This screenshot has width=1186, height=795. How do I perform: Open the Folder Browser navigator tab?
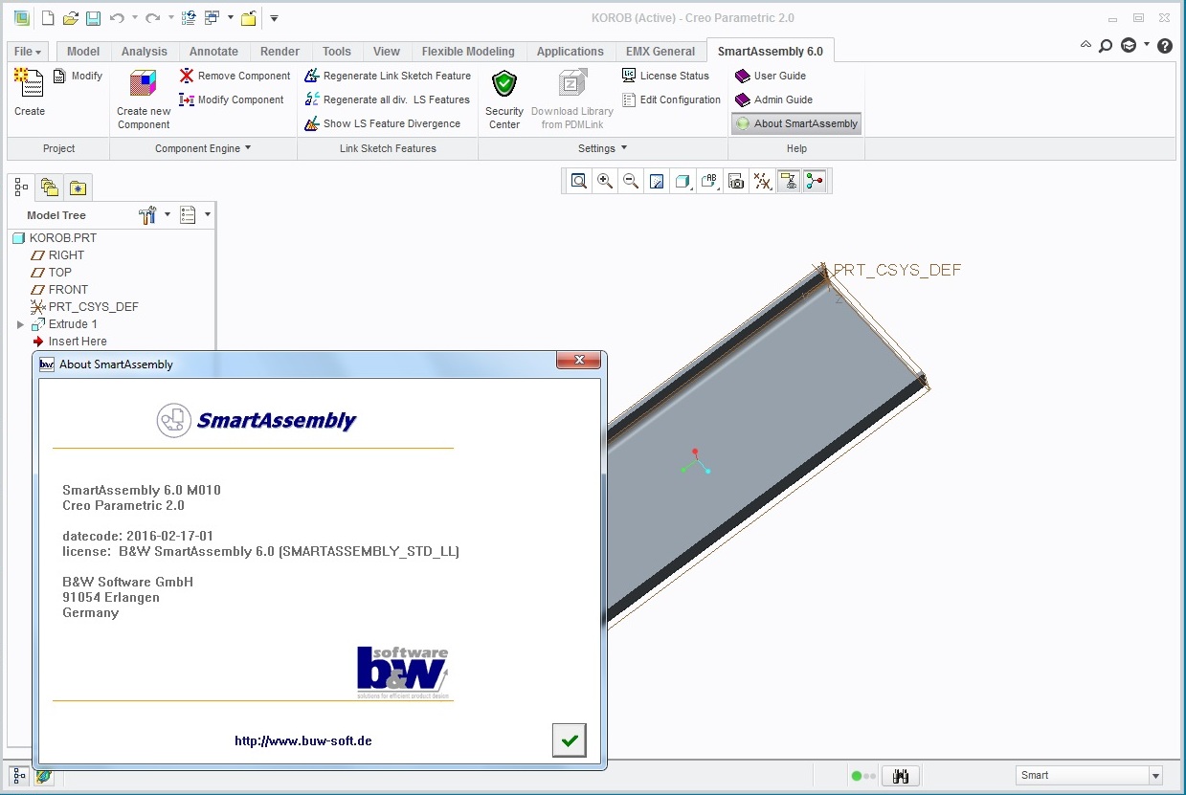pos(50,188)
